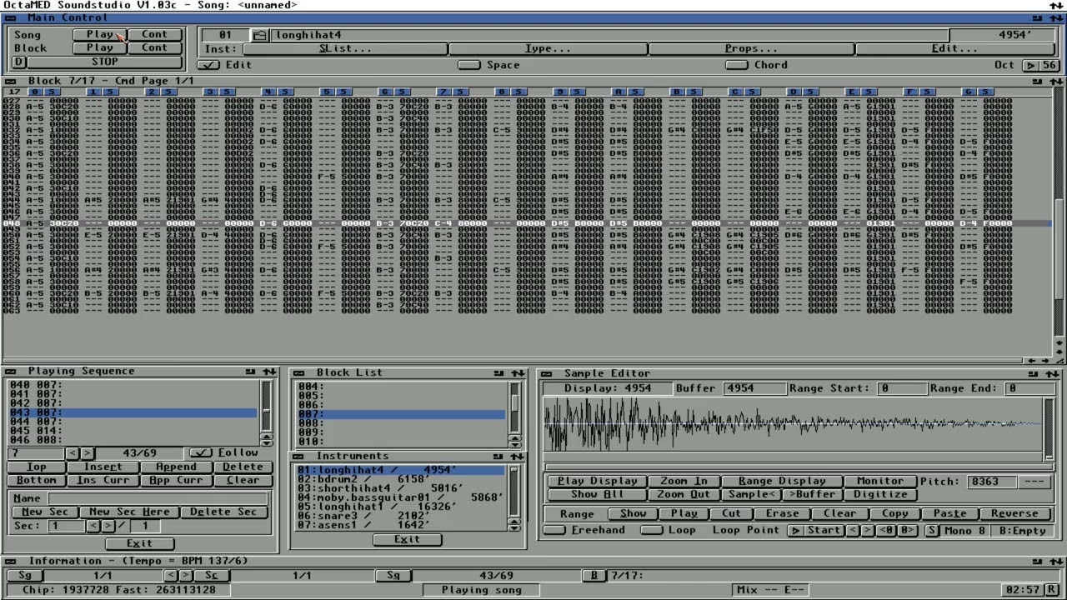Screen dimensions: 1067x600
Task: Click the B button in Information bar
Action: (594, 576)
